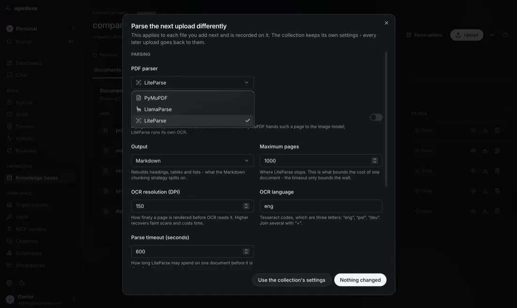Click the dialog's vertical scrollbar

[x=386, y=119]
